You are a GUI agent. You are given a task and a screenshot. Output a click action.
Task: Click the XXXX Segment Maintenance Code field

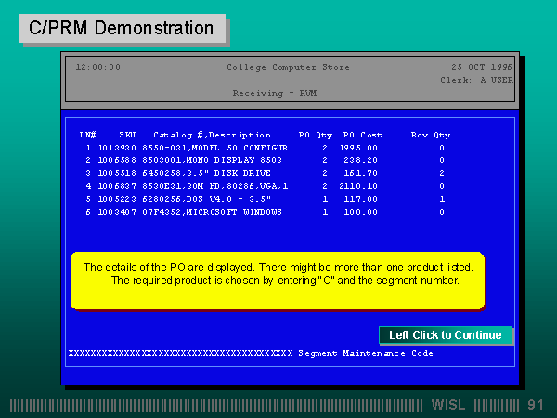pos(251,353)
